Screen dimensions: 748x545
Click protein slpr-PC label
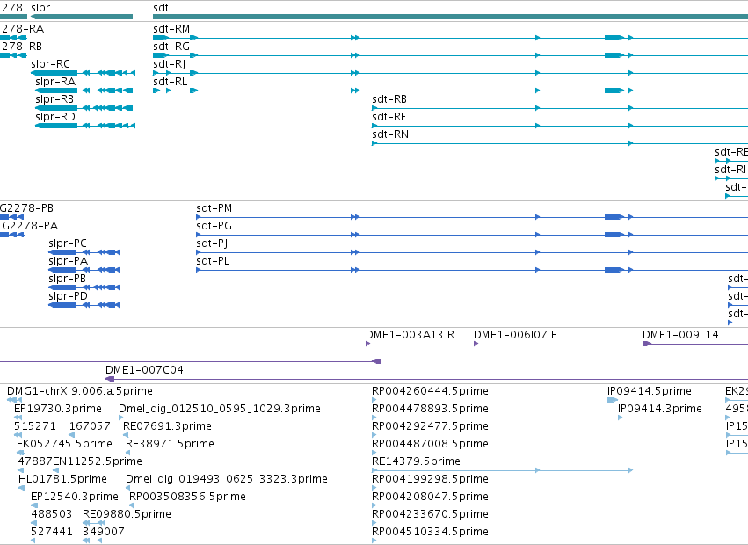click(x=68, y=243)
